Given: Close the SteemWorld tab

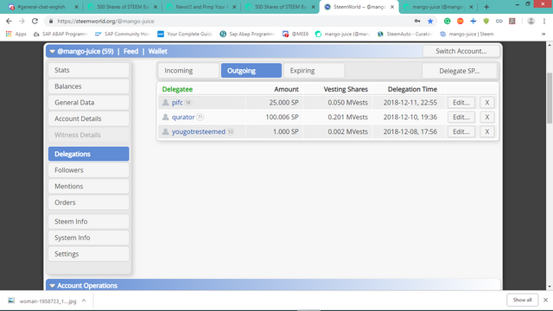Looking at the screenshot, I should coord(392,7).
